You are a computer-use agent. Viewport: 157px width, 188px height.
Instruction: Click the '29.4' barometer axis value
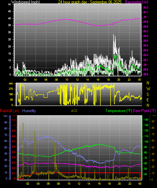click(x=146, y=45)
